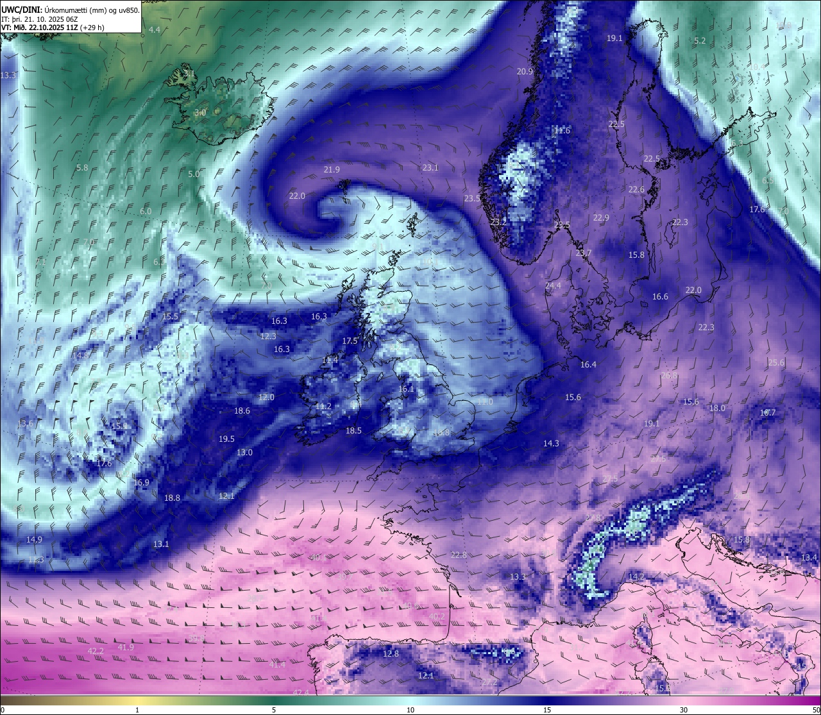Click the 17.5 value near western Scotland
Image resolution: width=821 pixels, height=715 pixels.
350,341
